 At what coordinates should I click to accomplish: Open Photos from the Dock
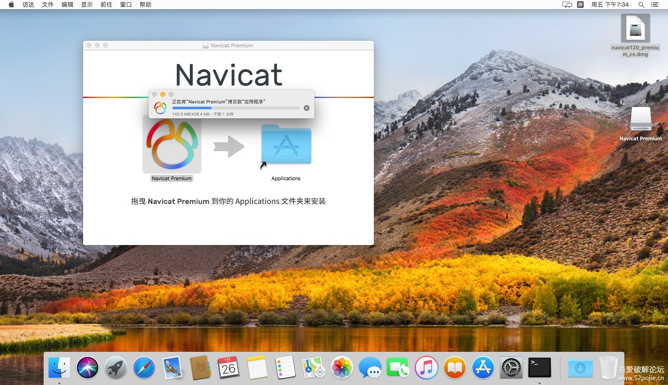(342, 368)
